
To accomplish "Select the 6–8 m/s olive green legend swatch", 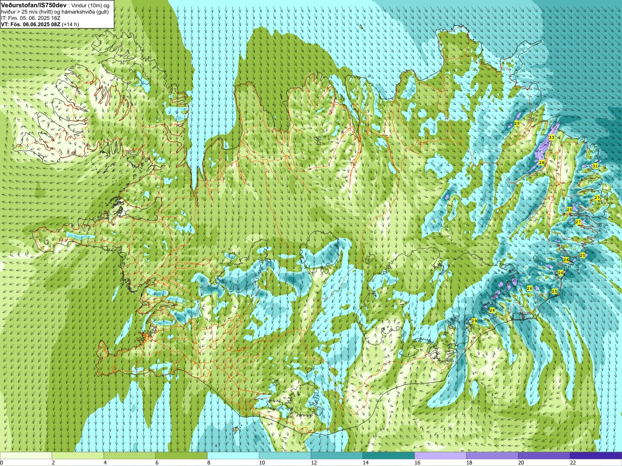I will [181, 456].
